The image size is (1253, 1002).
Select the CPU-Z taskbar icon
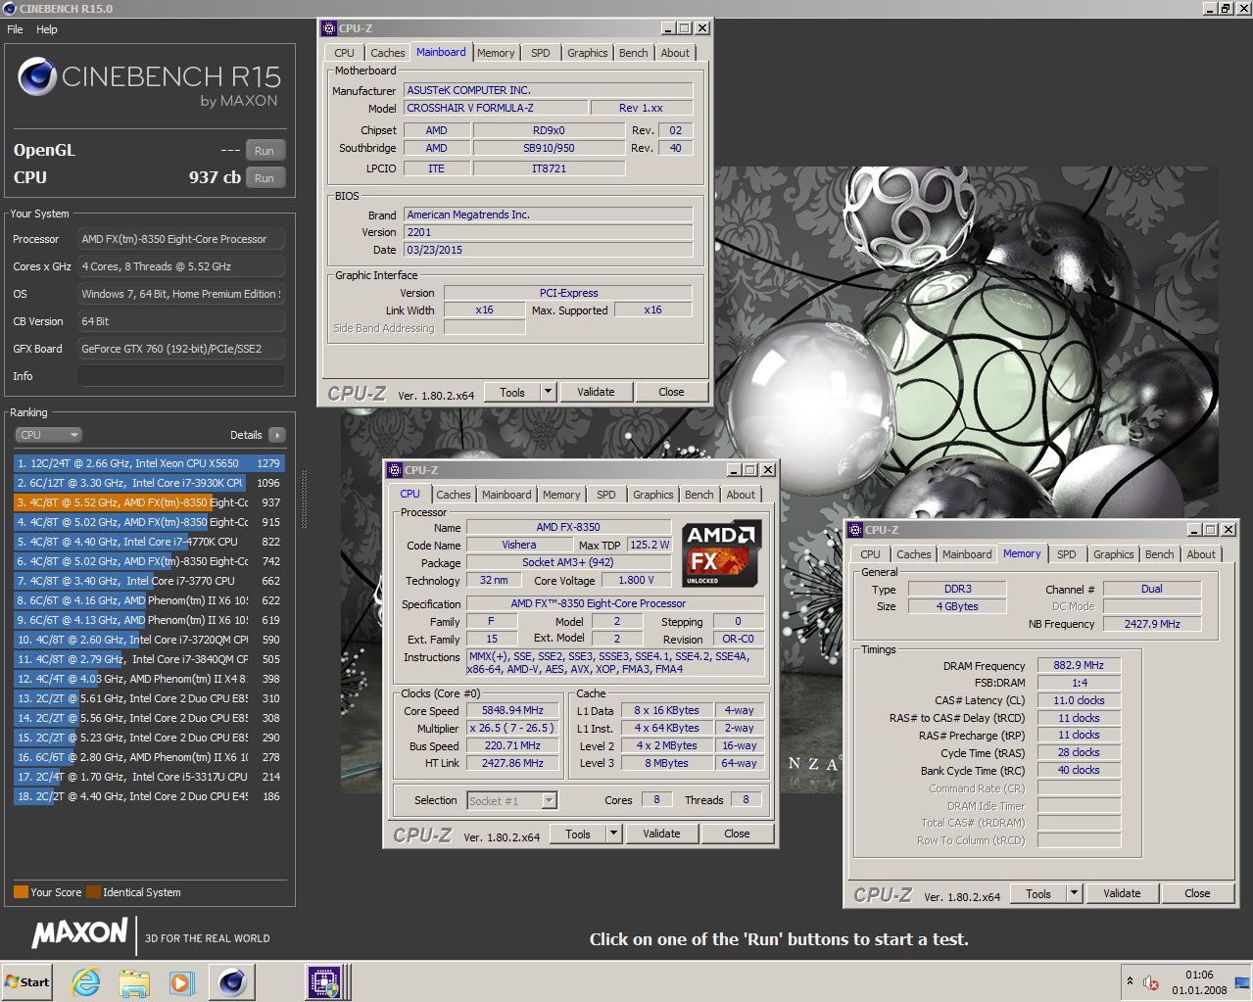click(324, 981)
